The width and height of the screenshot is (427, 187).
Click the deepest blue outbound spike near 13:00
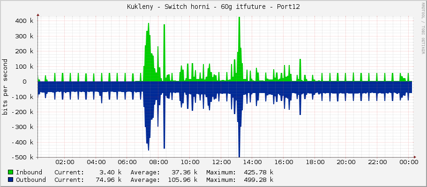point(240,120)
